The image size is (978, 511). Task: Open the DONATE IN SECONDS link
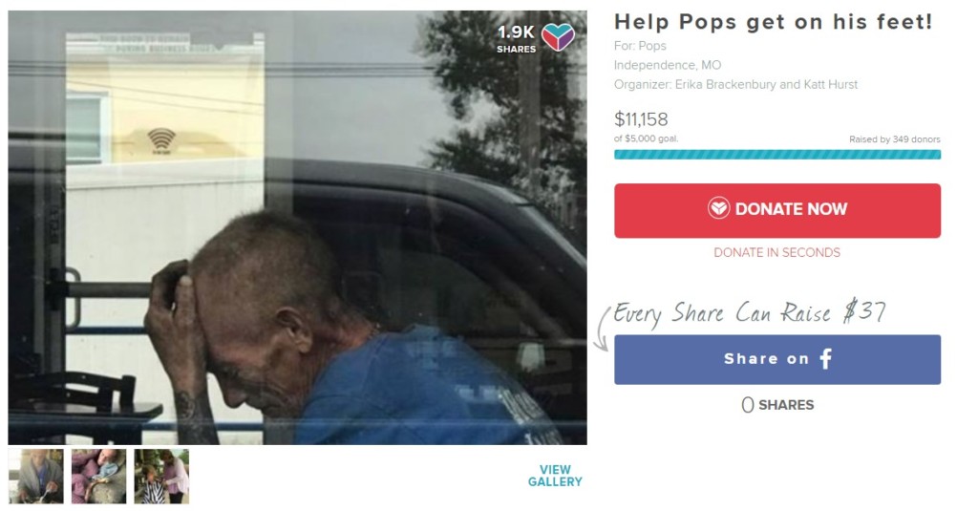(x=776, y=253)
